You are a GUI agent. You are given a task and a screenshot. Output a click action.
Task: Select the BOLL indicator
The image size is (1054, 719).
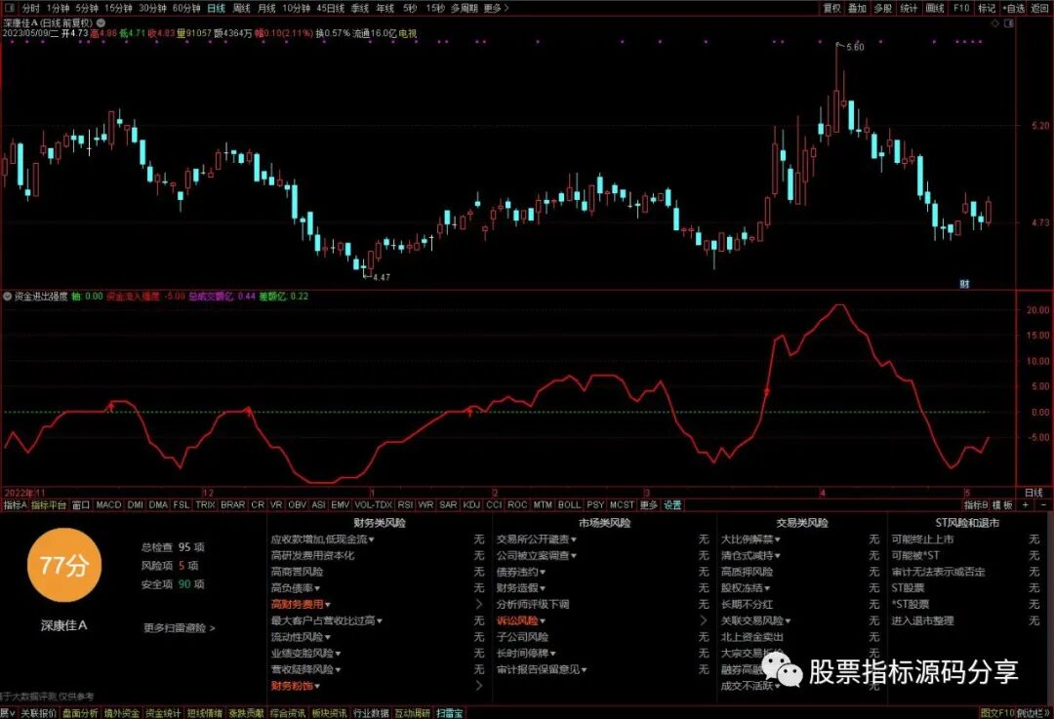[x=569, y=504]
